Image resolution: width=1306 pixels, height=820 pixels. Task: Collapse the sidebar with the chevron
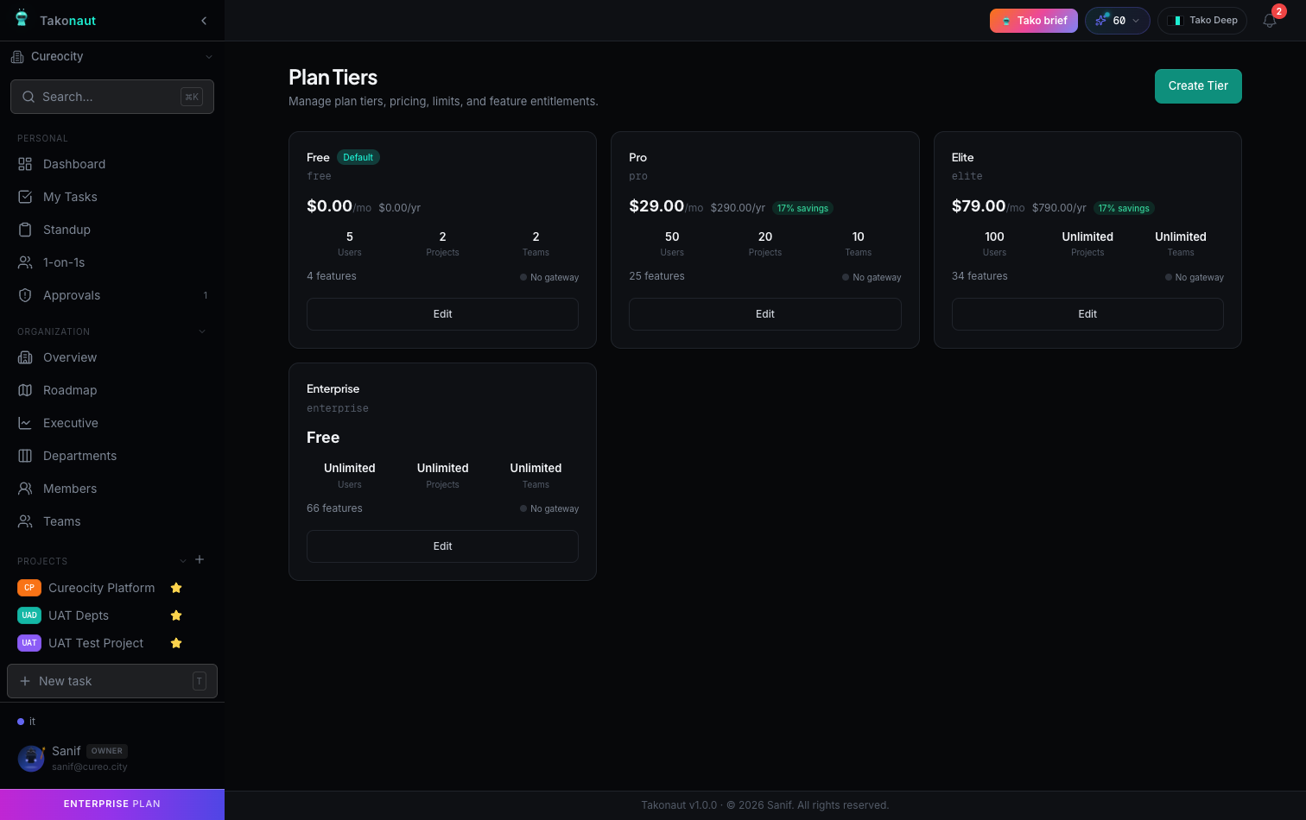click(204, 21)
